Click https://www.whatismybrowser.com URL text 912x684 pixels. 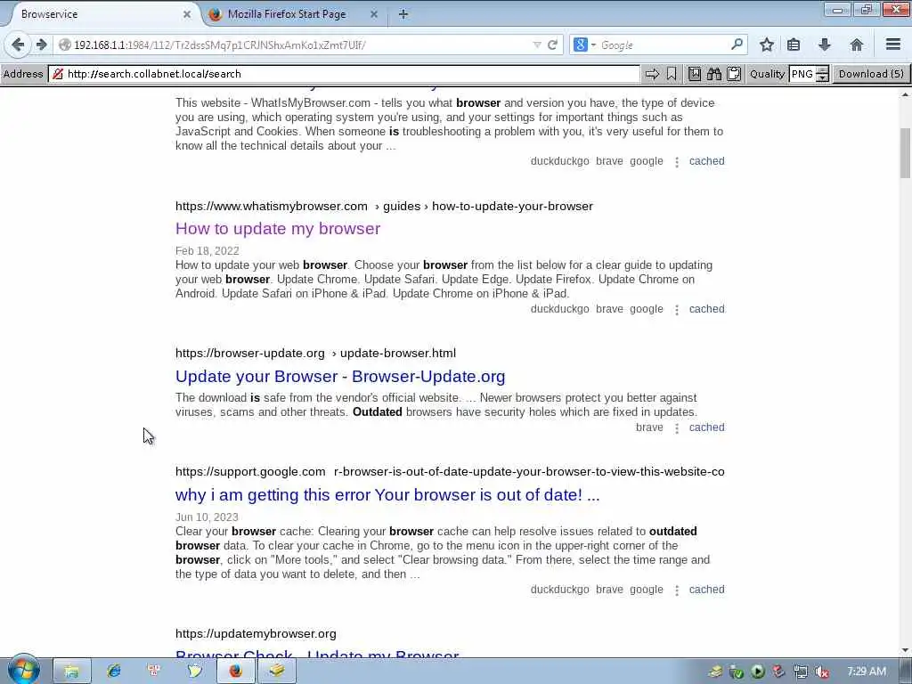[x=272, y=206]
